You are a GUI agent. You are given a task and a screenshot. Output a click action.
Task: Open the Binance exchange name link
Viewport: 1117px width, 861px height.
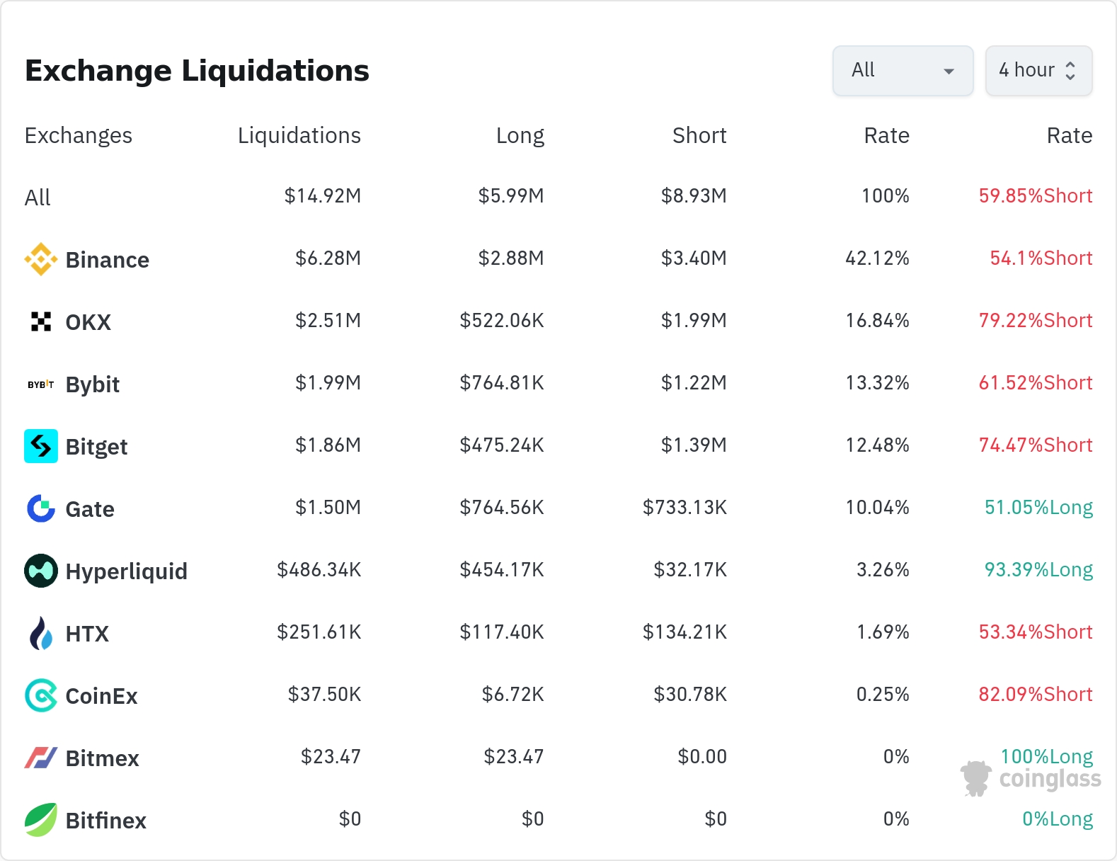(107, 260)
